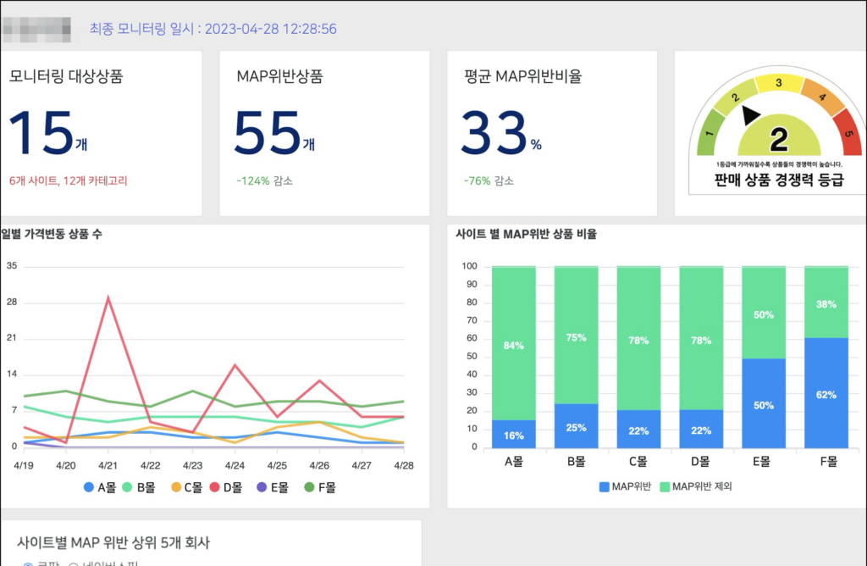Toggle the A몰 series in line chart legend
This screenshot has width=867, height=566.
point(90,487)
